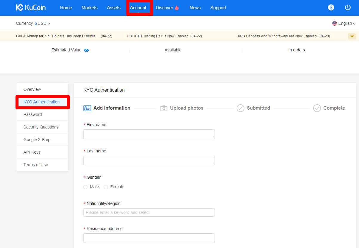Select the Male gender radio button

pos(85,187)
